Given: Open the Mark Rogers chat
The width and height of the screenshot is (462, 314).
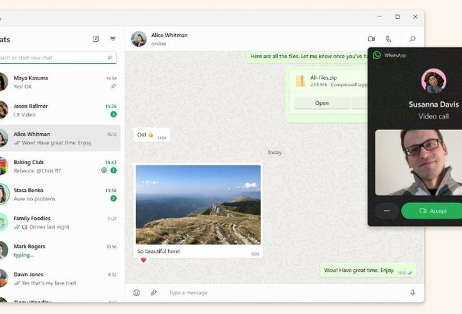Looking at the screenshot, I should pos(60,251).
